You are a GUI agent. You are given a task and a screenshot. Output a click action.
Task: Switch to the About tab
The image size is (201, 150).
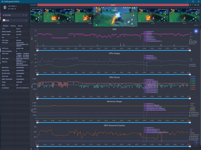click(x=20, y=26)
